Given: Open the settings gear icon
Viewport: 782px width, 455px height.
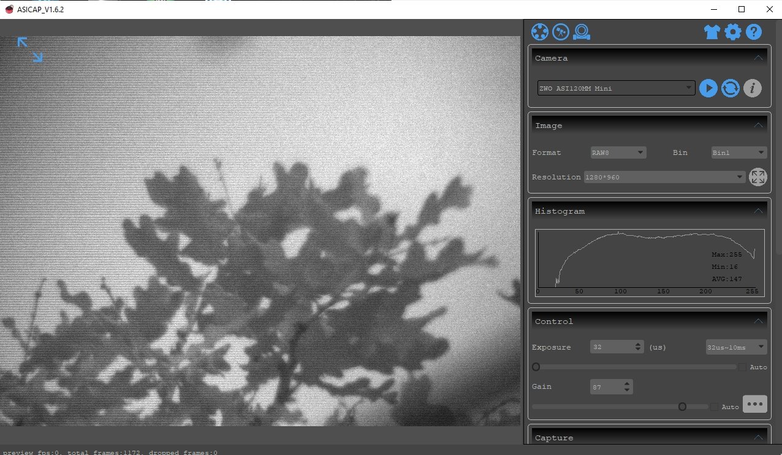Looking at the screenshot, I should [x=733, y=32].
